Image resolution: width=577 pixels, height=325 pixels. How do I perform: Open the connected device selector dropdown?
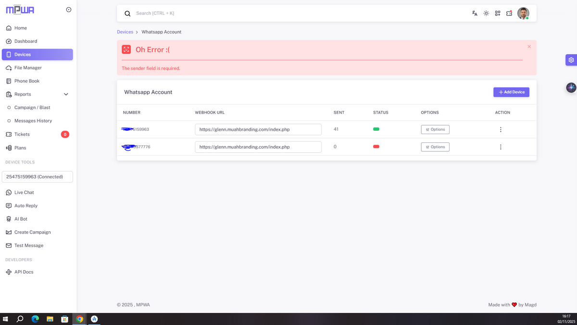(x=38, y=177)
